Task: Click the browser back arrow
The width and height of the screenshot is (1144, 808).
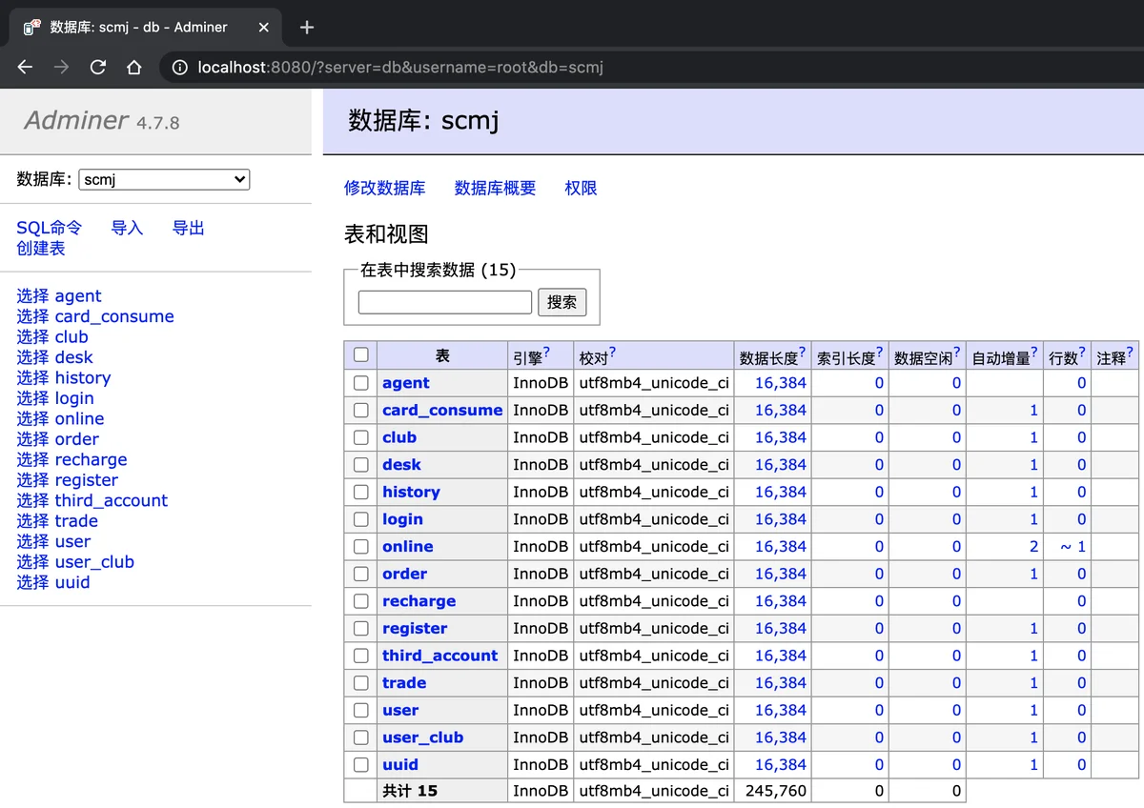Action: (x=26, y=67)
